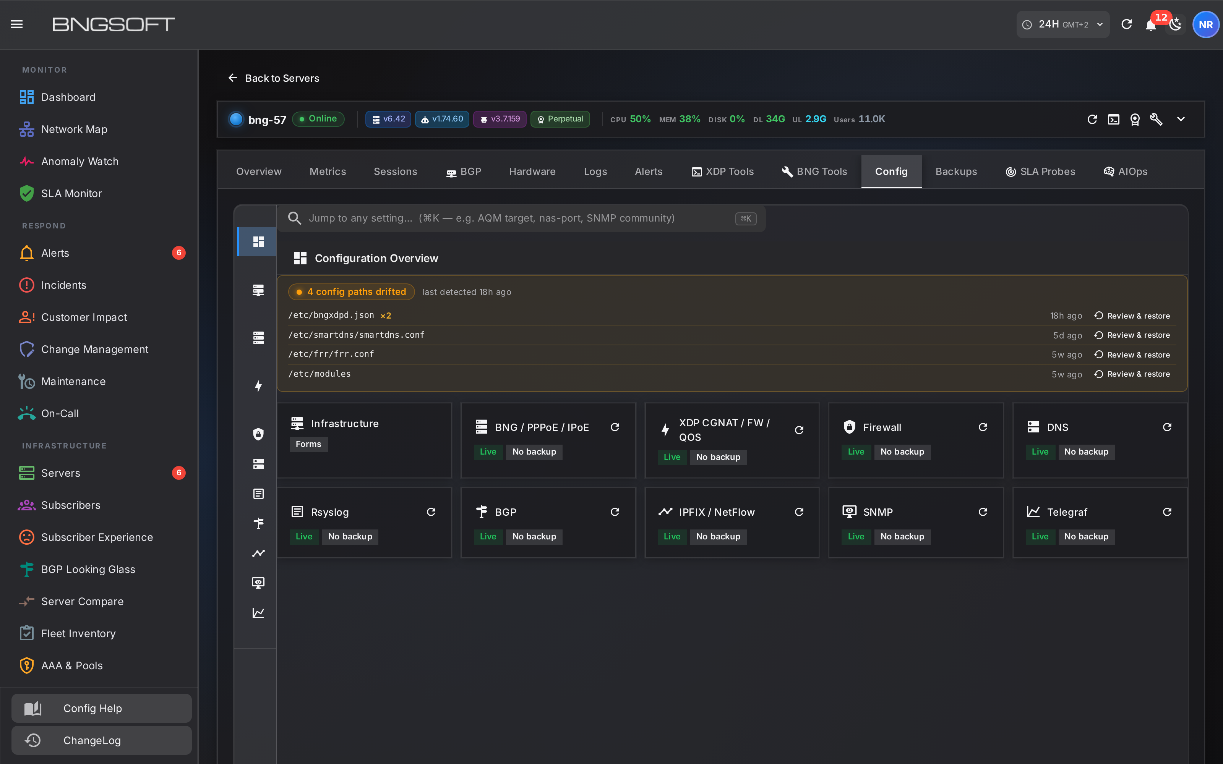
Task: Open the AIOps tab
Action: [x=1126, y=172]
